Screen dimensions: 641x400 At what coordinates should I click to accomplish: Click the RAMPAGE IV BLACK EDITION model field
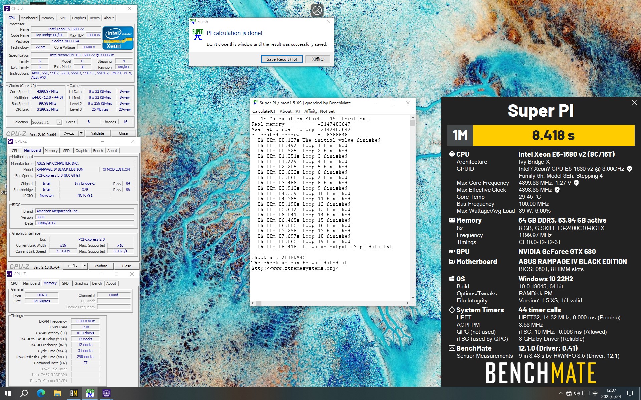coord(67,169)
